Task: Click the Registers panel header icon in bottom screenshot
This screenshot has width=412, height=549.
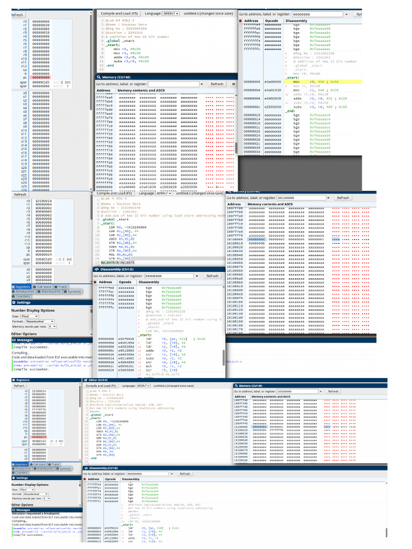Action: click(13, 380)
